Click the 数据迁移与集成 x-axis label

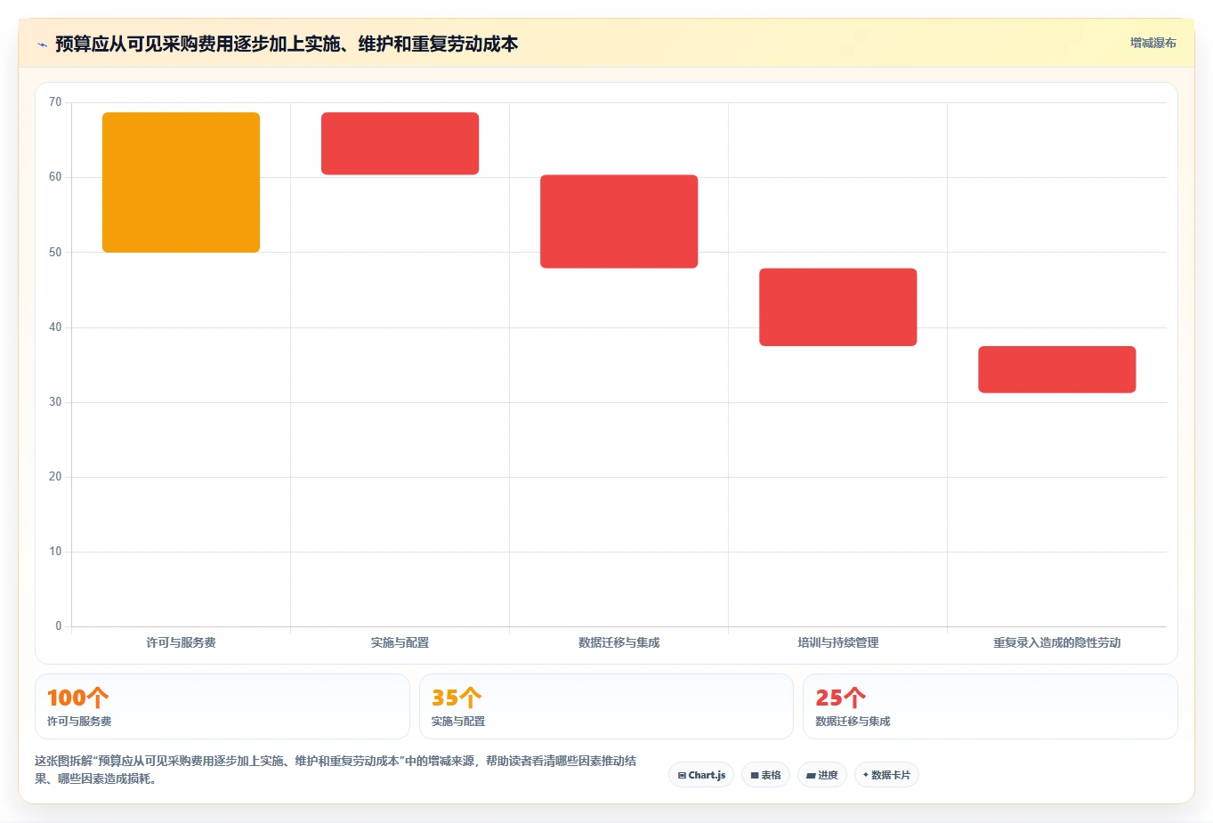click(619, 642)
